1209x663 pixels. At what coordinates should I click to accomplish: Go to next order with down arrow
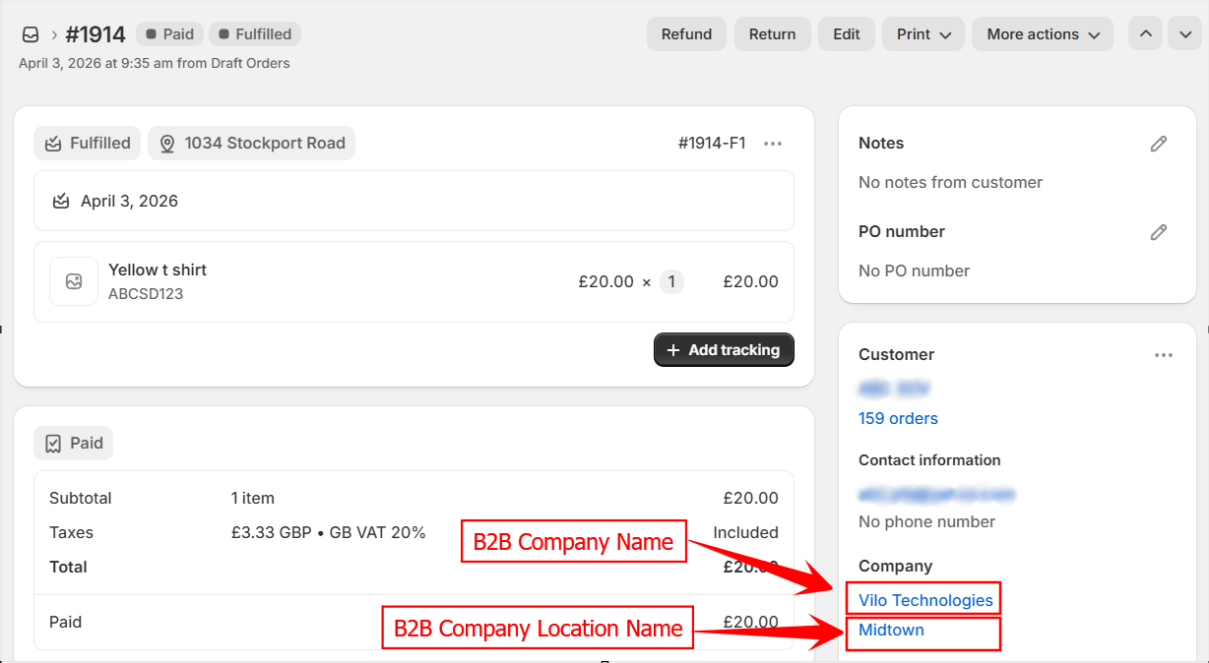tap(1185, 34)
